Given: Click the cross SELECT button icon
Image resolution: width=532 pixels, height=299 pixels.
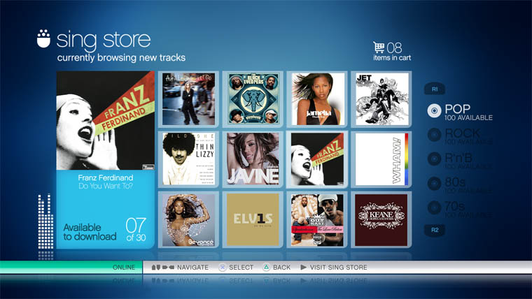Looking at the screenshot, I should [x=222, y=267].
